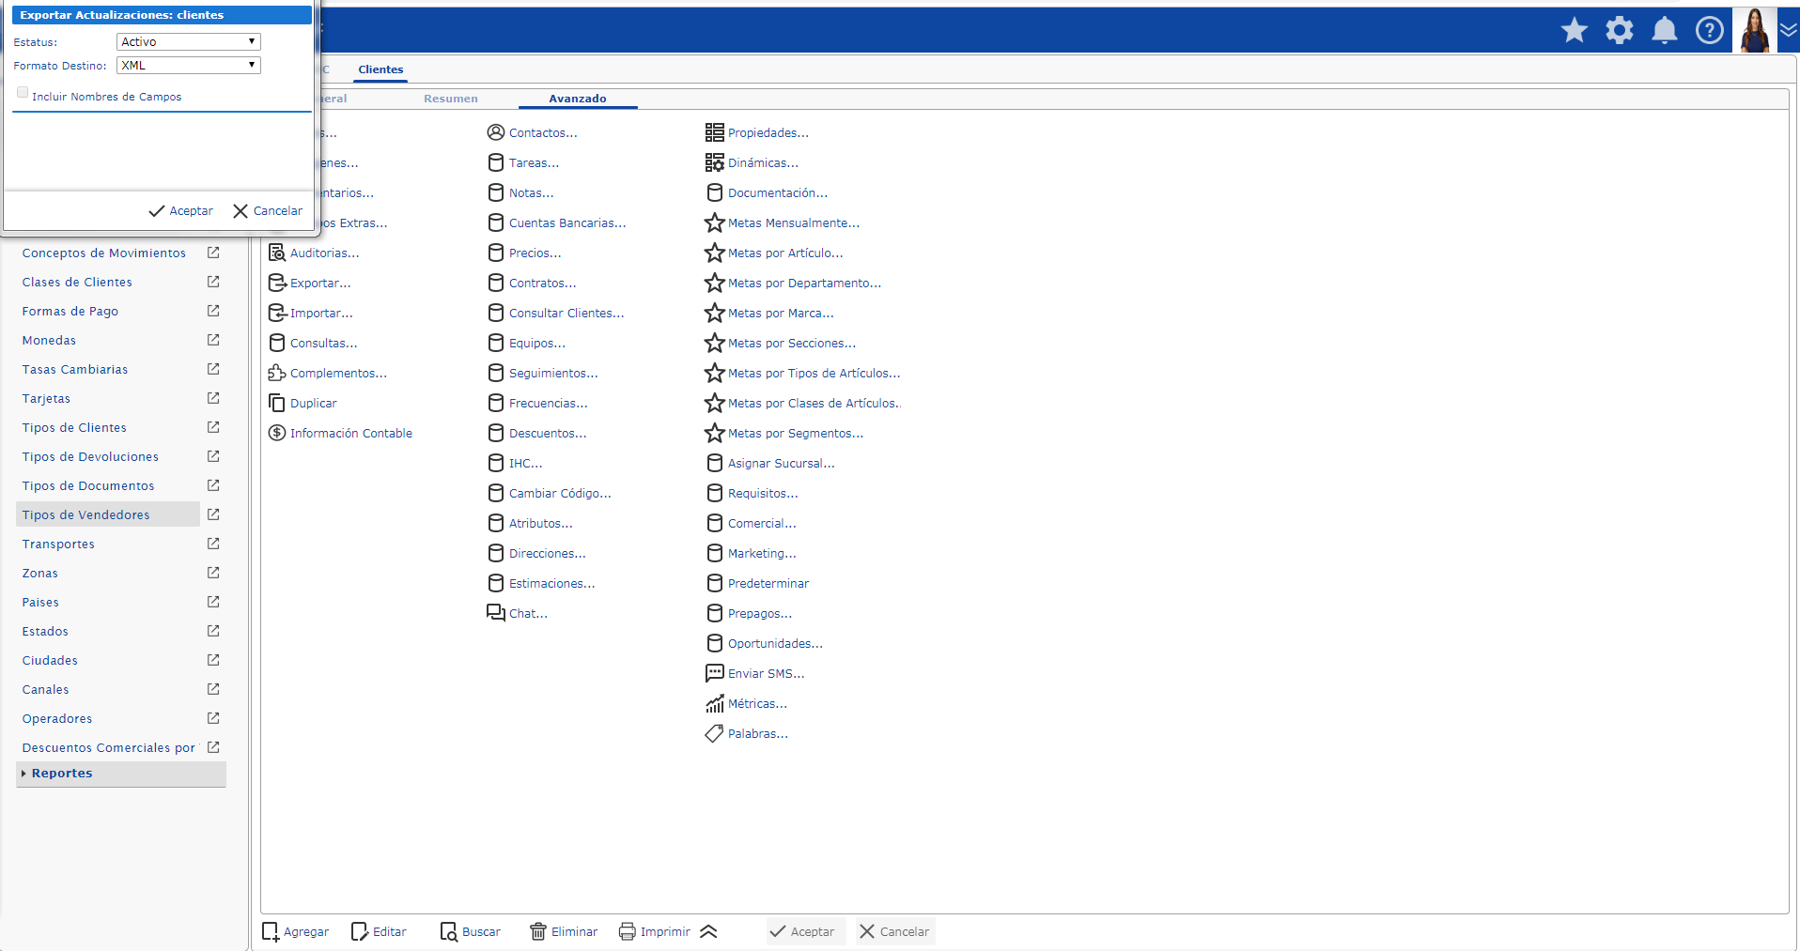Screen dimensions: 1800x951
Task: Confirm export with the dialog's Aceptar button
Action: pyautogui.click(x=181, y=211)
